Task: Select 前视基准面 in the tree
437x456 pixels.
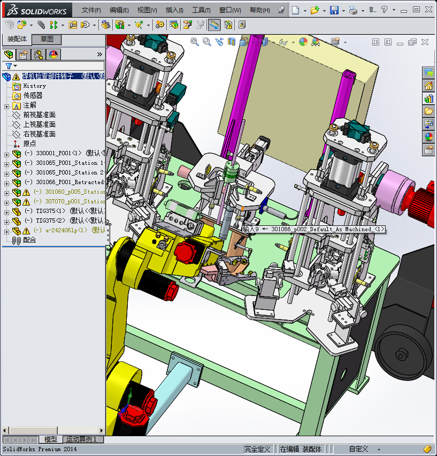Action: tap(39, 115)
